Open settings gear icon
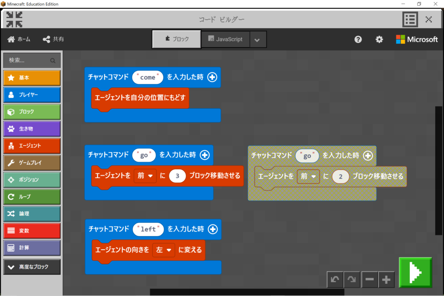This screenshot has height=296, width=444. (x=379, y=39)
